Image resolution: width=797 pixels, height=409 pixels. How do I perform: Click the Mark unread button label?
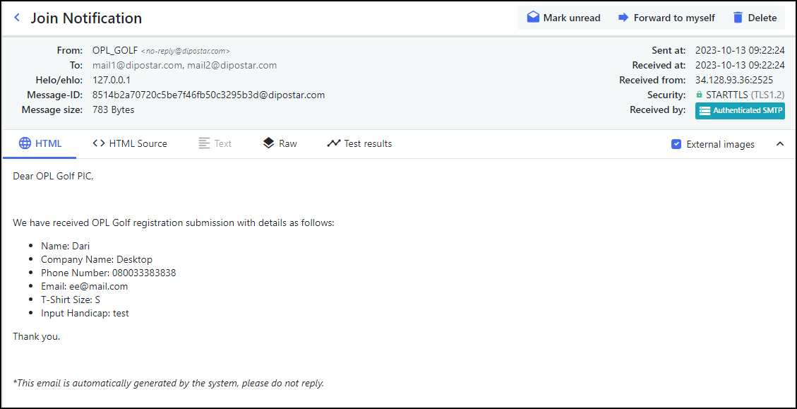coord(572,18)
